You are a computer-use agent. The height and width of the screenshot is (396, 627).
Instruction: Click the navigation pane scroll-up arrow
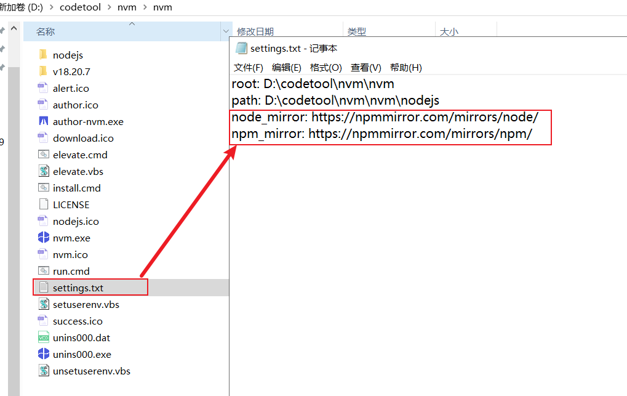[14, 28]
